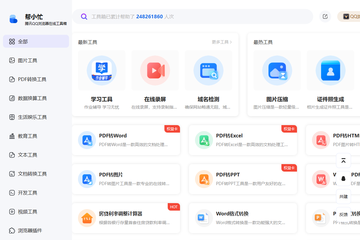Image resolution: width=360 pixels, height=240 pixels.
Task: Launch 在线录屏 by clicking its icon
Action: [155, 70]
